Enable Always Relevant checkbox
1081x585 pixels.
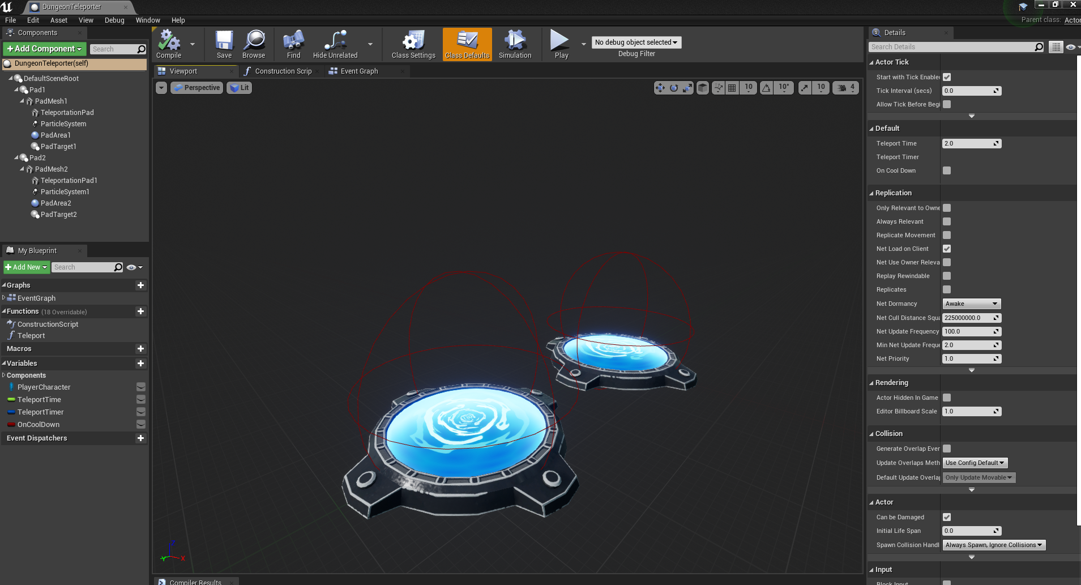(947, 221)
